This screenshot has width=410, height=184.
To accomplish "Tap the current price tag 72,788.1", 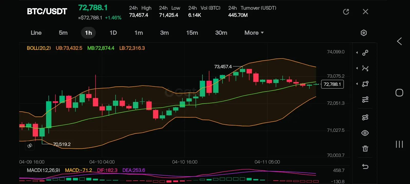I will click(x=332, y=84).
